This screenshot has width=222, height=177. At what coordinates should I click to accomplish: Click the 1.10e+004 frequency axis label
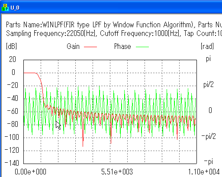(204, 172)
